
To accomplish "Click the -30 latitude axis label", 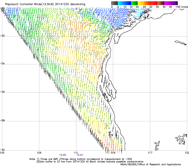I will (x=3, y=150).
